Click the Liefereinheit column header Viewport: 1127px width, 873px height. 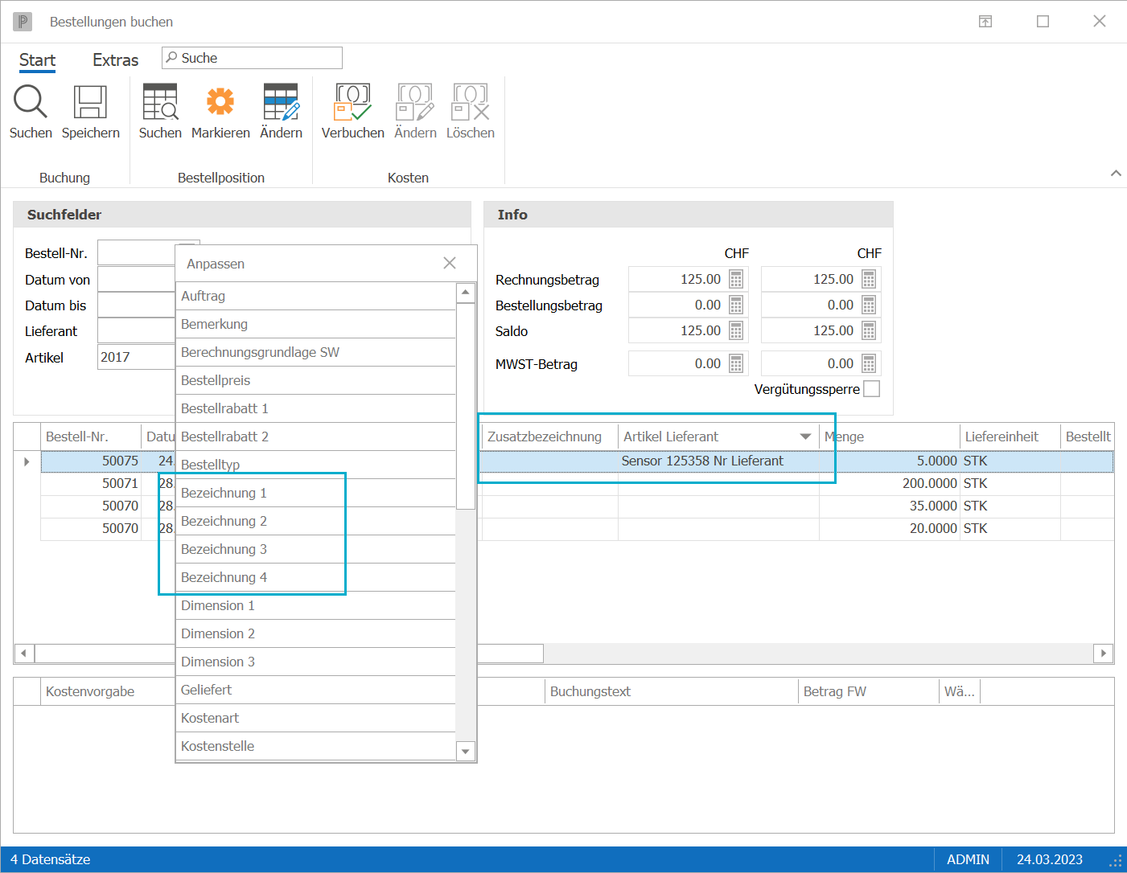click(1010, 436)
